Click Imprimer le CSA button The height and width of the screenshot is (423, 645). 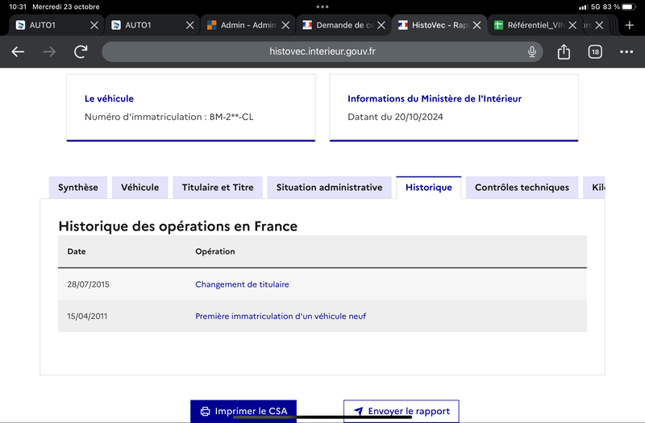pyautogui.click(x=243, y=411)
